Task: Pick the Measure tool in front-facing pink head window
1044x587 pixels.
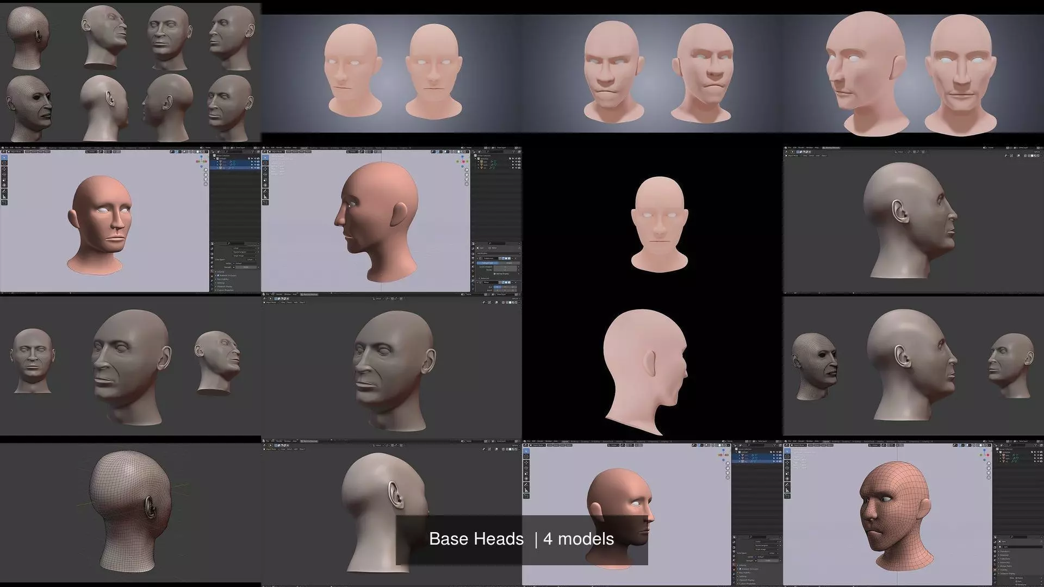Action: click(x=4, y=197)
